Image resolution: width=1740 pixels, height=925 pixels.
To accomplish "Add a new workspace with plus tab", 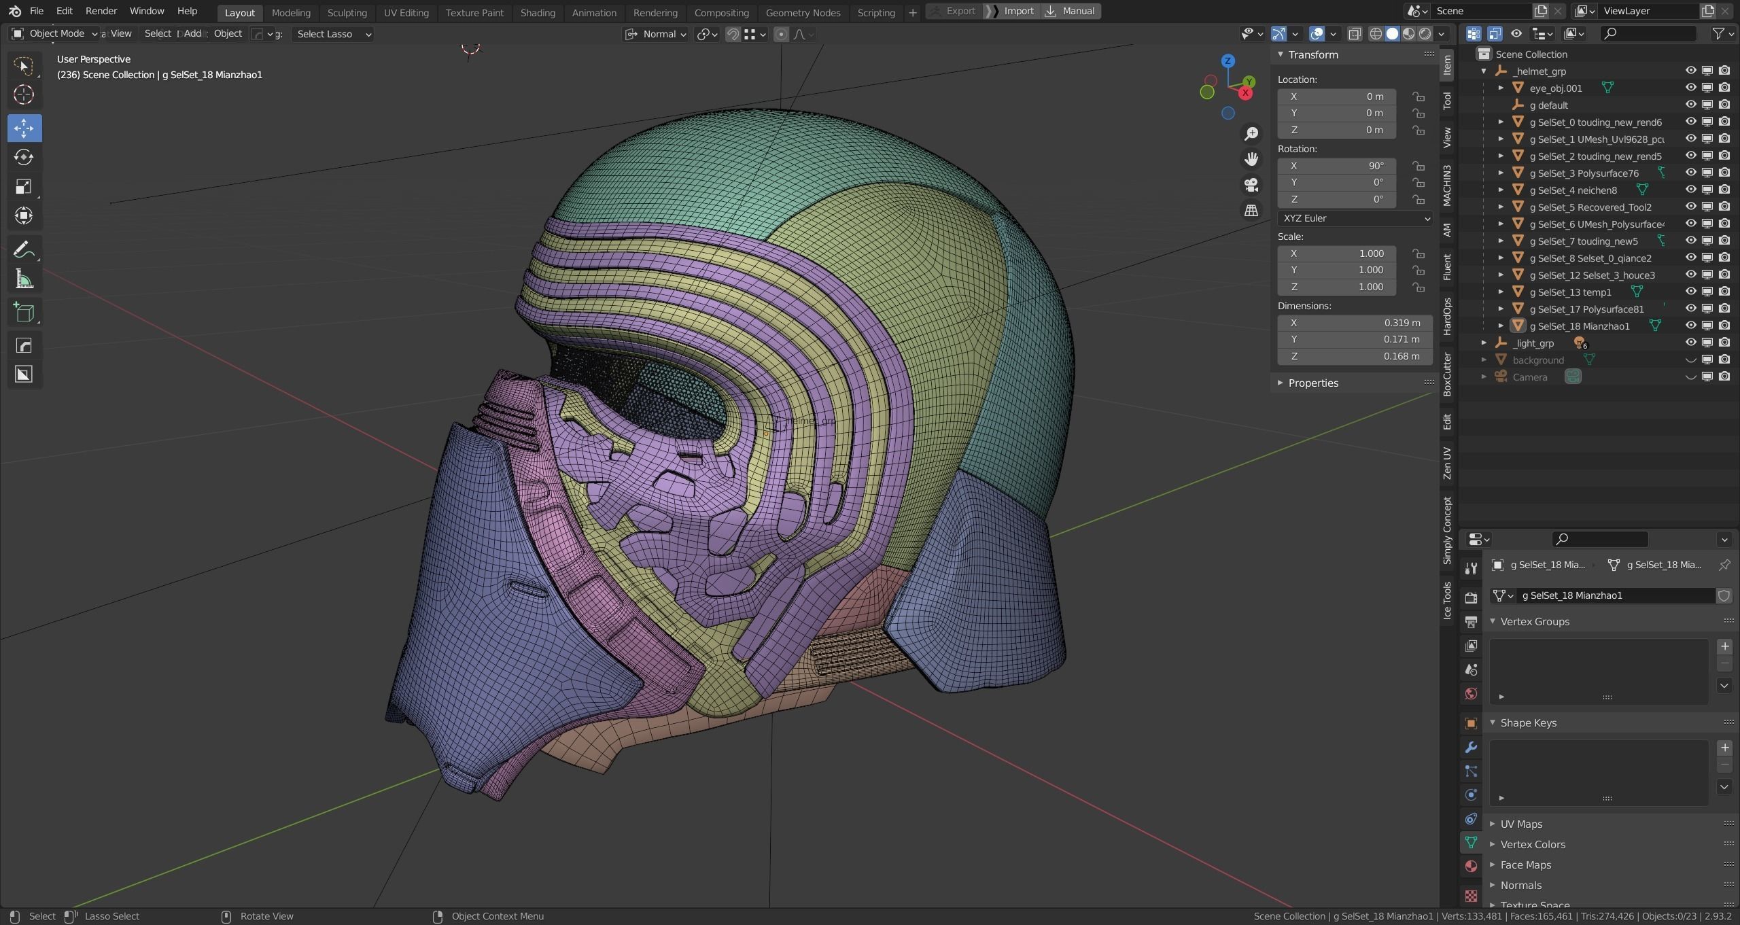I will 913,12.
